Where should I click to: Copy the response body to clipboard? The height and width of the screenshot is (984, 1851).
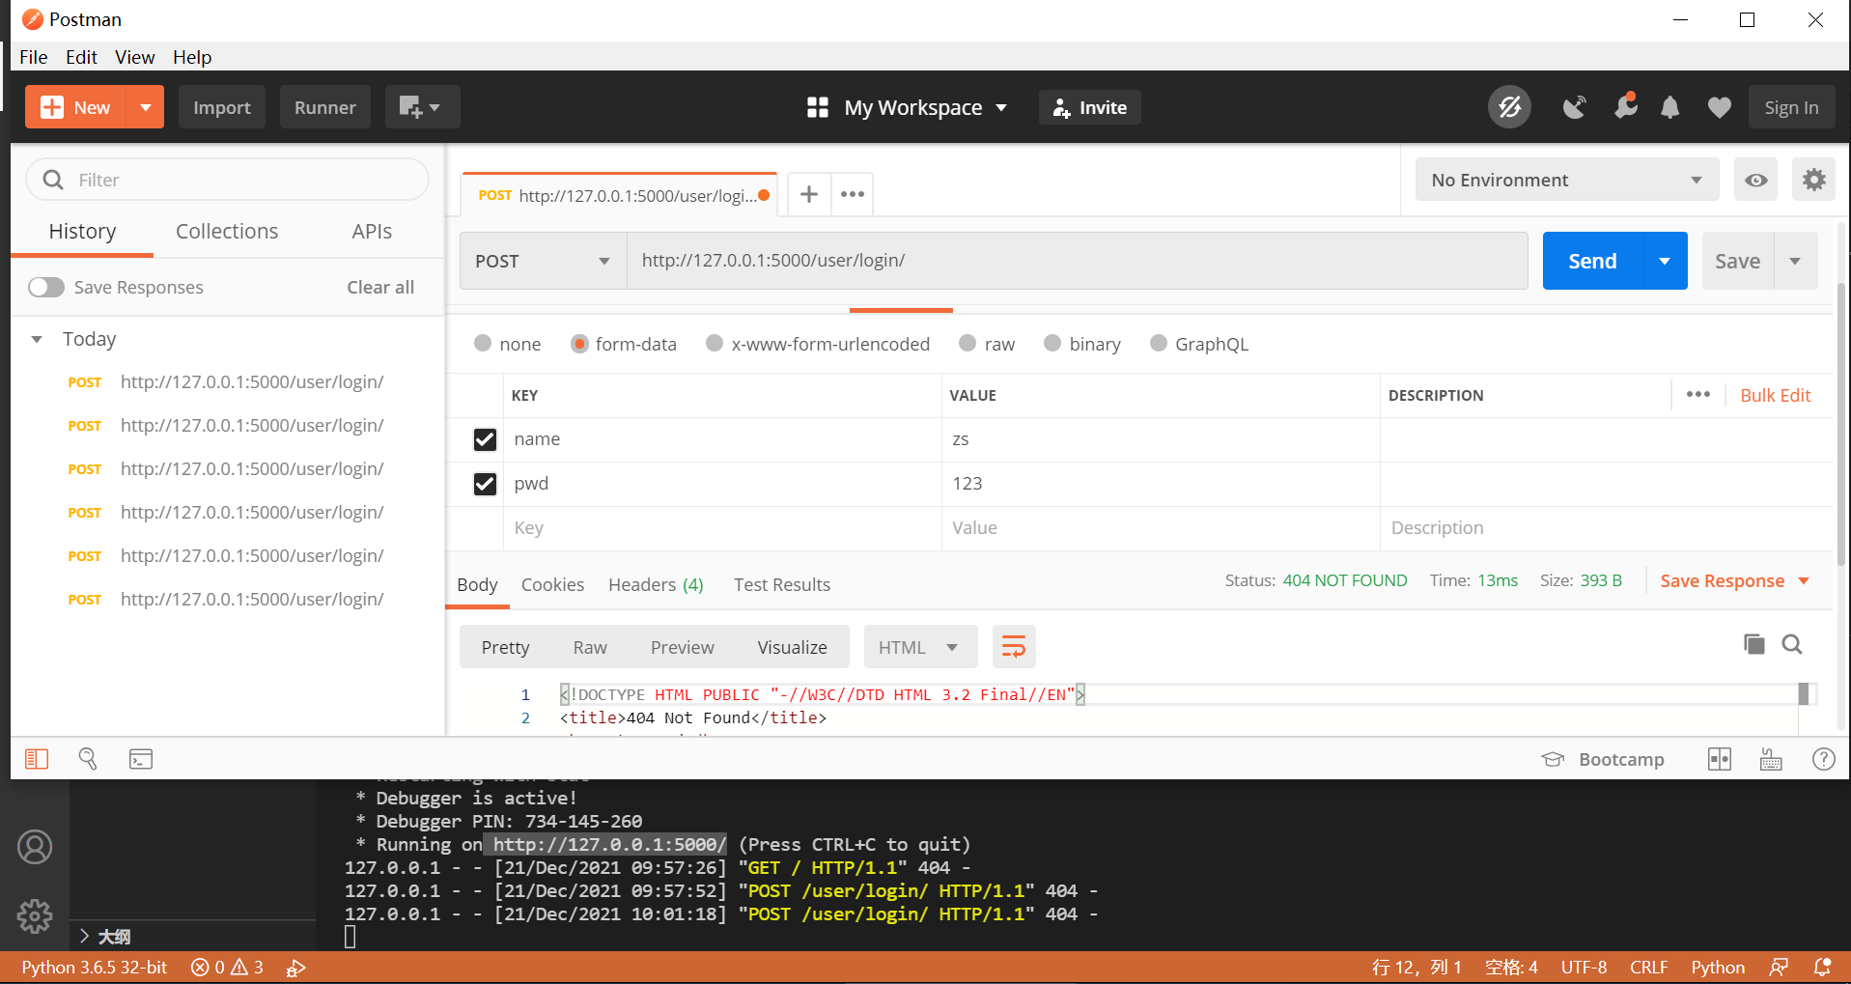[1753, 644]
